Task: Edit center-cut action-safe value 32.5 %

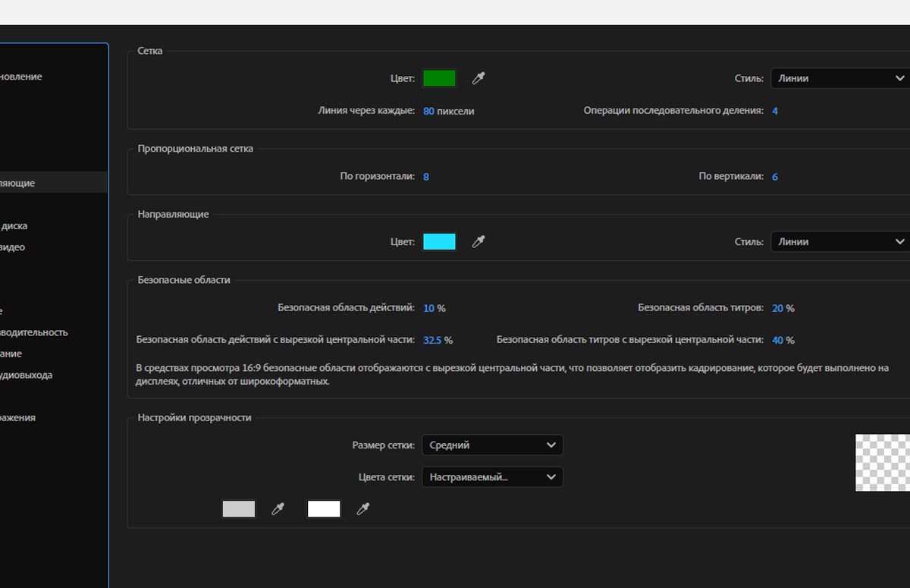Action: coord(432,340)
